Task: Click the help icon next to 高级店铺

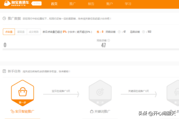Action: coord(143,32)
